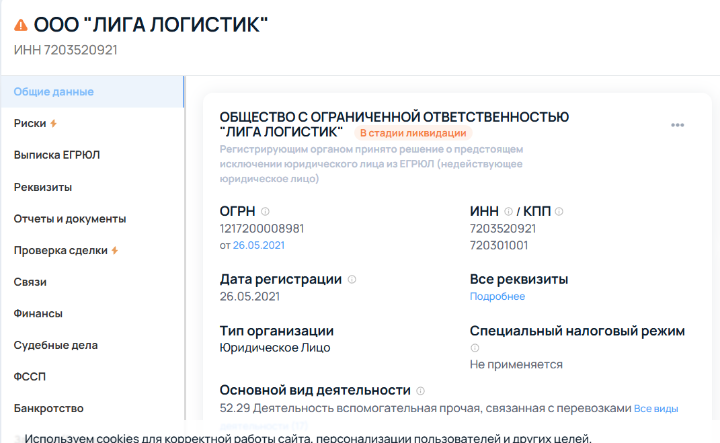Click the ОГРН number 1217200008981
Viewport: 720px width, 443px height.
coord(262,229)
